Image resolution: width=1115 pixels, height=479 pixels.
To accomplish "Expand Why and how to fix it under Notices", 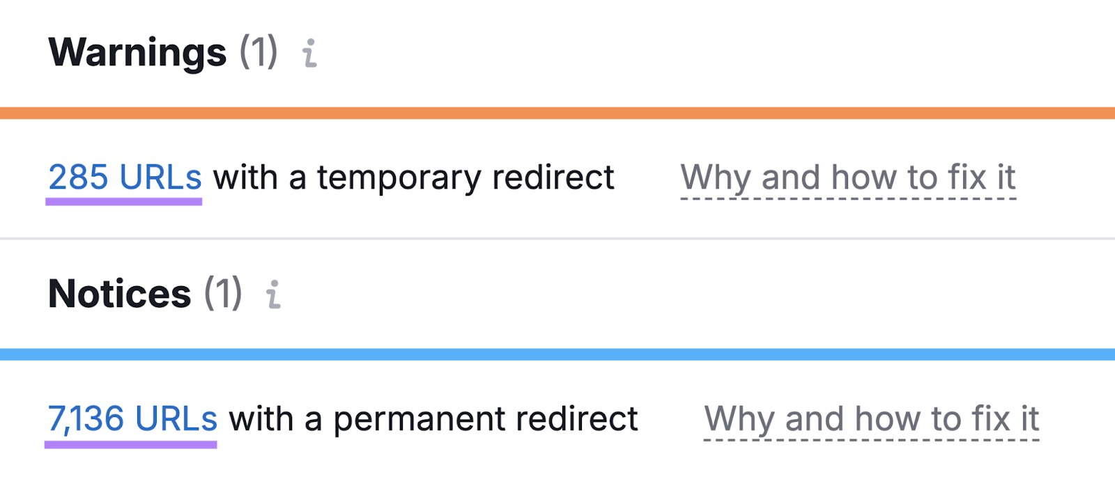I will (x=870, y=418).
